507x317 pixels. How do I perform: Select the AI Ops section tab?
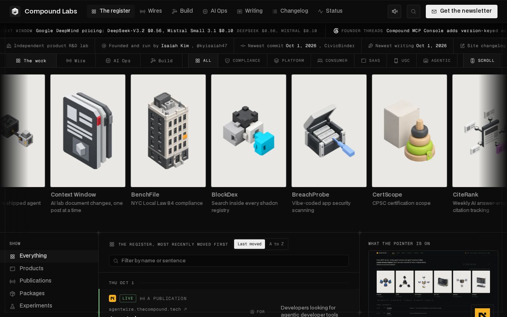[118, 61]
